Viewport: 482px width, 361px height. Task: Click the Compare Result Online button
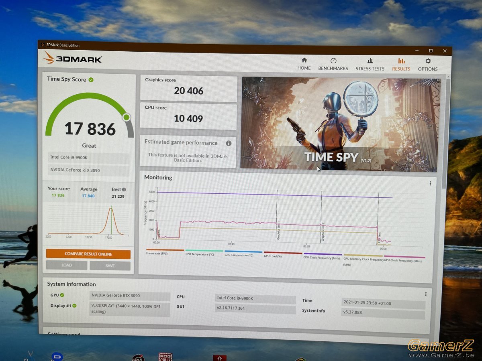pyautogui.click(x=88, y=254)
